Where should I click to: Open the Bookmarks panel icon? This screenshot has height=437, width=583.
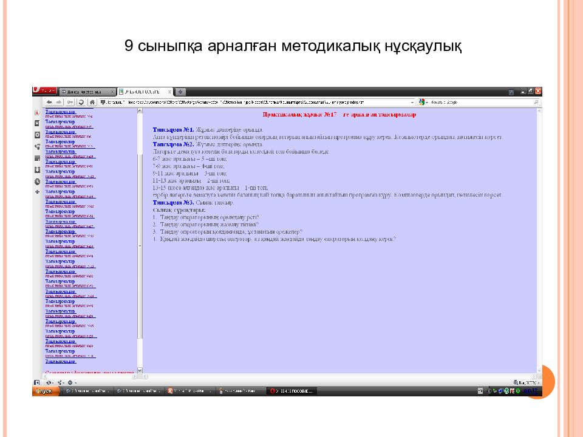37,123
